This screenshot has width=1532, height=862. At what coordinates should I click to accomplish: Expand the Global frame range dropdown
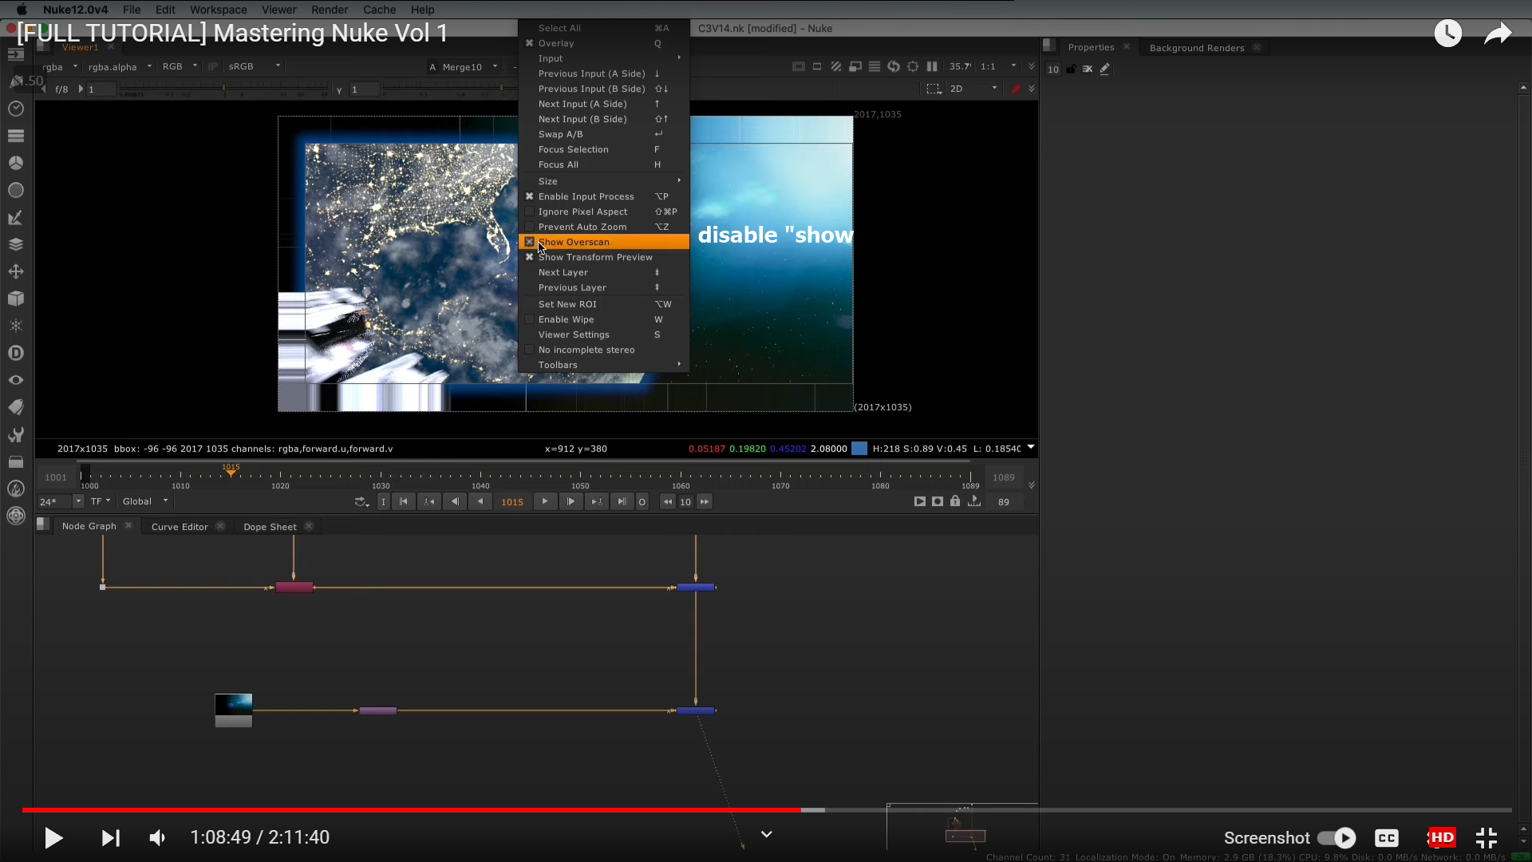point(145,501)
